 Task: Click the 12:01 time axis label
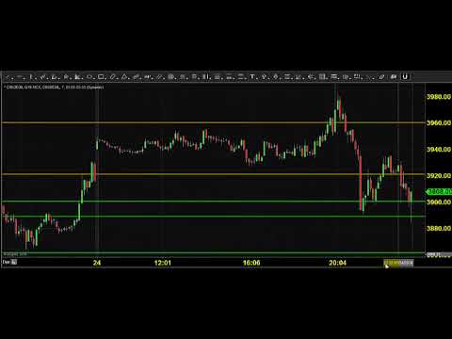[163, 263]
